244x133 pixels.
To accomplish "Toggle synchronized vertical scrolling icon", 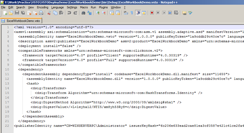I will click(x=112, y=13).
